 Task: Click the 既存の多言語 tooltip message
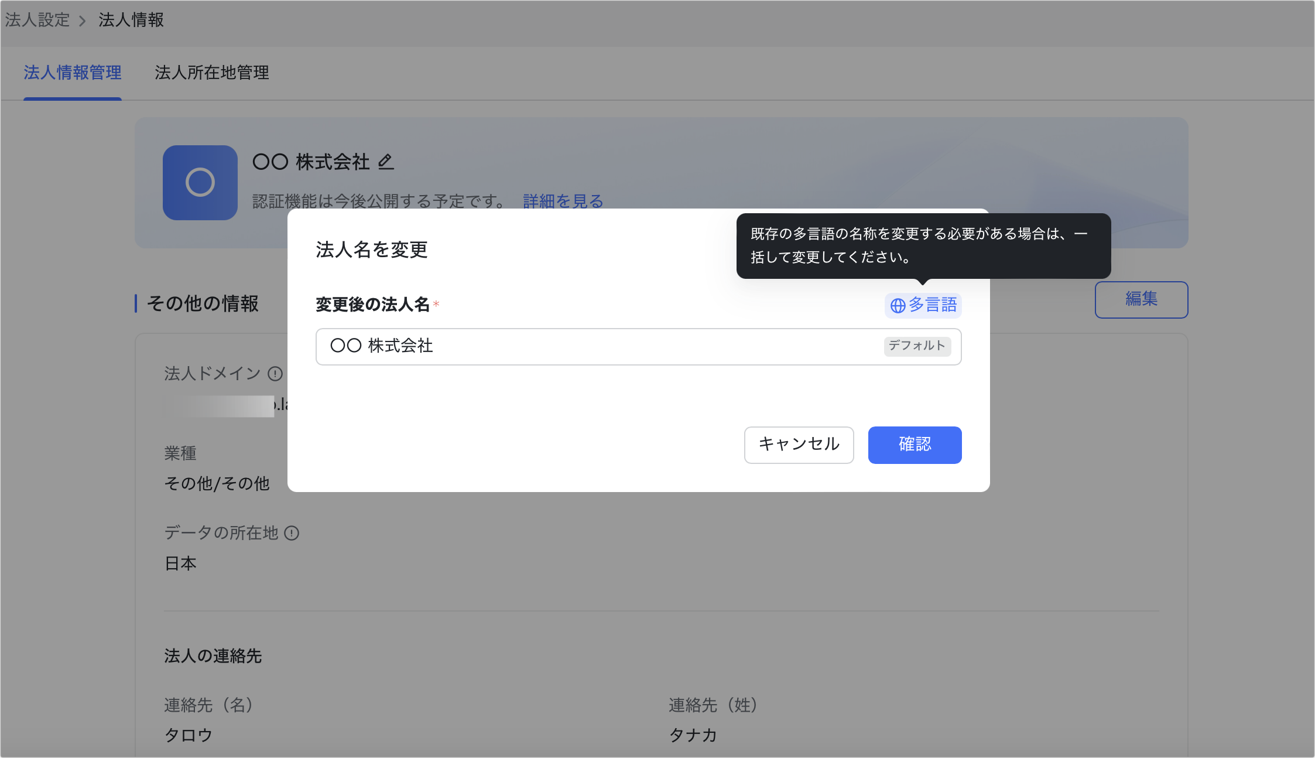tap(923, 245)
